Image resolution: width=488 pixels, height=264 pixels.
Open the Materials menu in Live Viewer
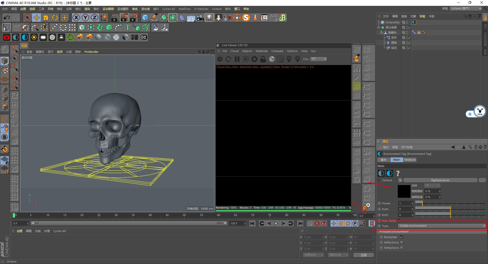262,51
